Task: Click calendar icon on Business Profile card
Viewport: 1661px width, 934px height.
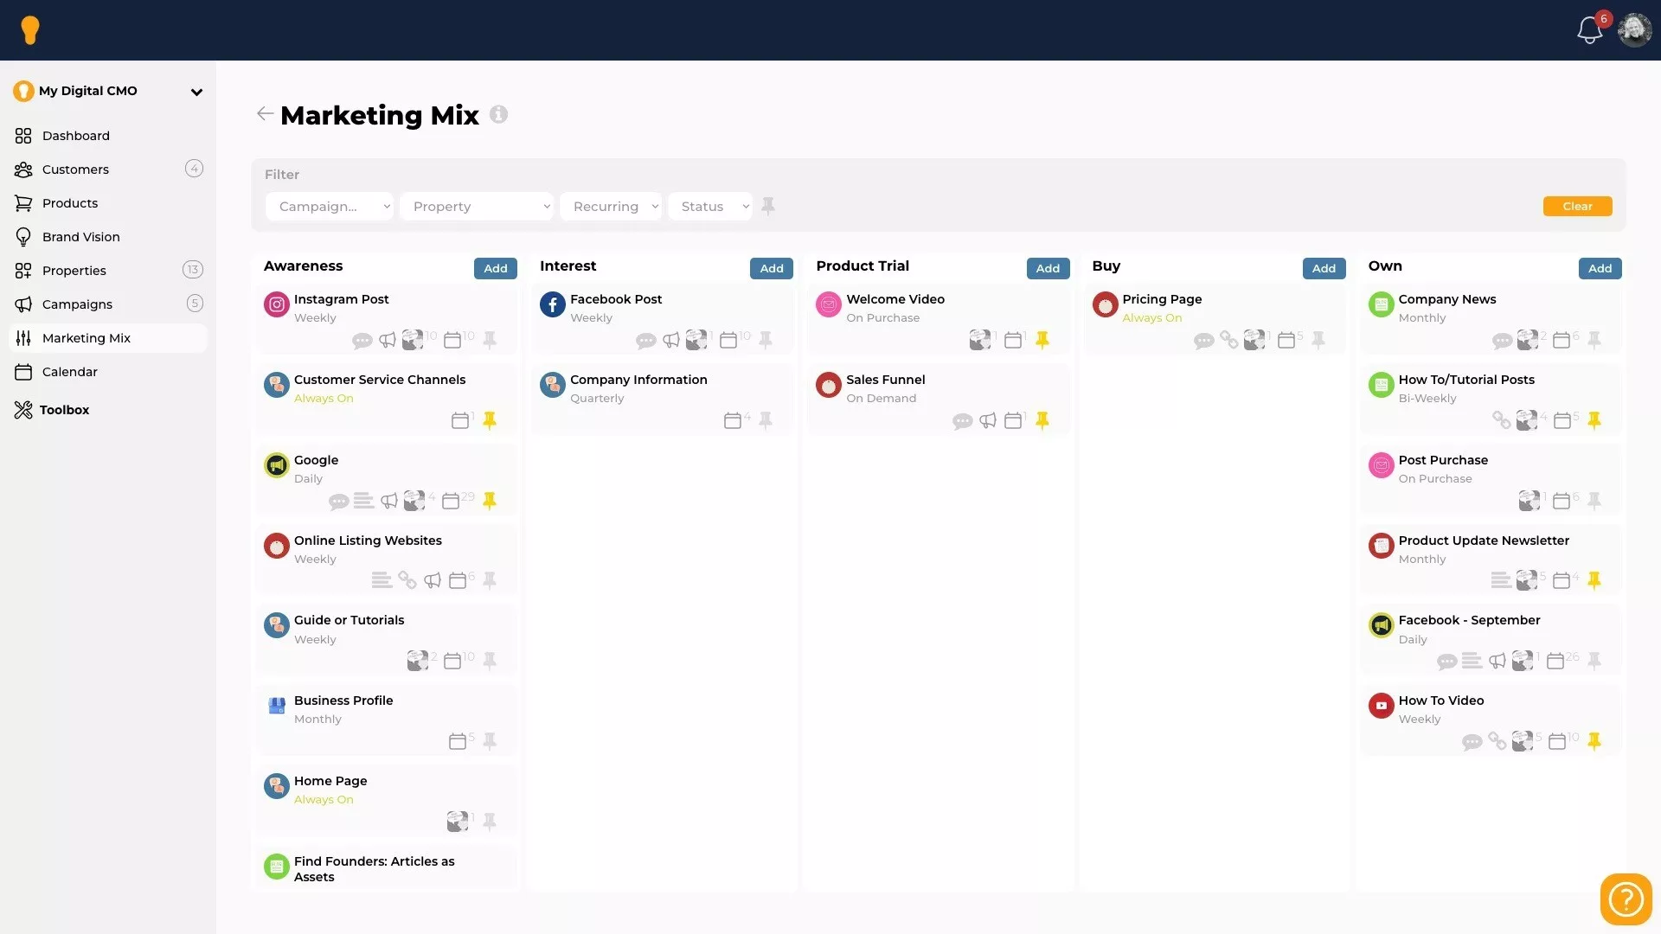Action: [x=458, y=742]
